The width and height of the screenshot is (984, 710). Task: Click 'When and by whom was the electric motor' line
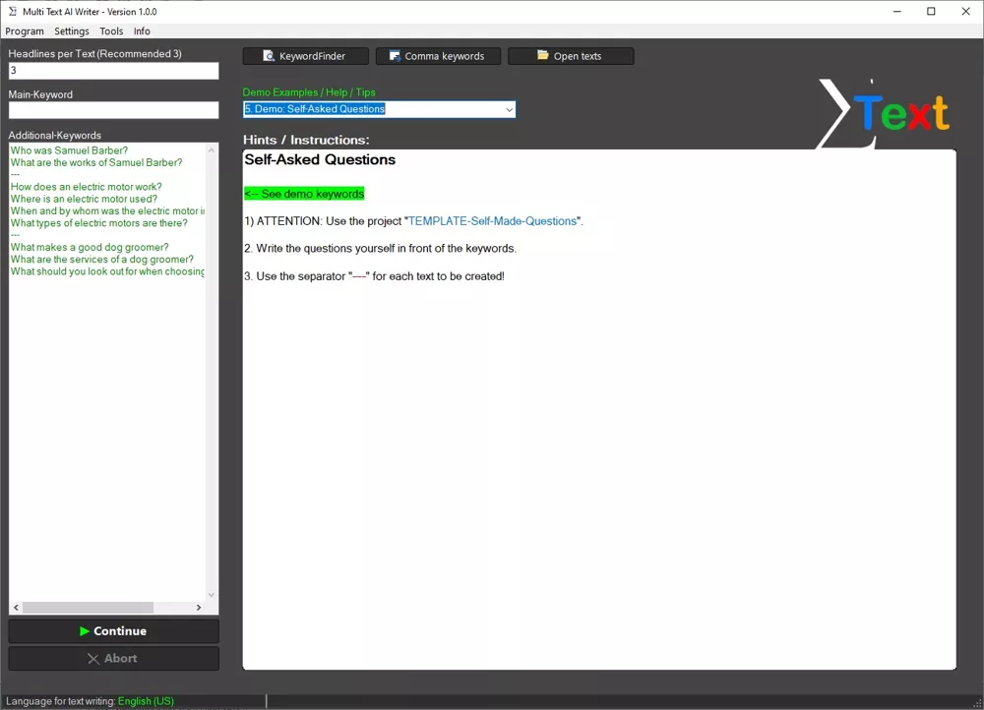[107, 211]
